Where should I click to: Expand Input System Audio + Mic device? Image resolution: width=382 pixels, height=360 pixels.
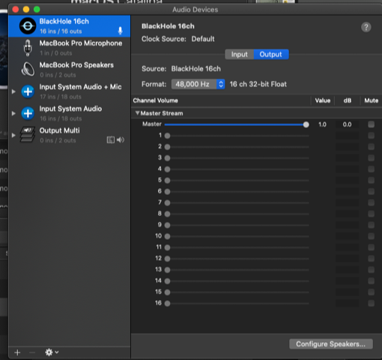point(13,91)
